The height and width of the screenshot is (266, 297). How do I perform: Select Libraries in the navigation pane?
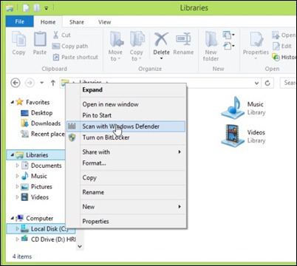[x=35, y=155]
